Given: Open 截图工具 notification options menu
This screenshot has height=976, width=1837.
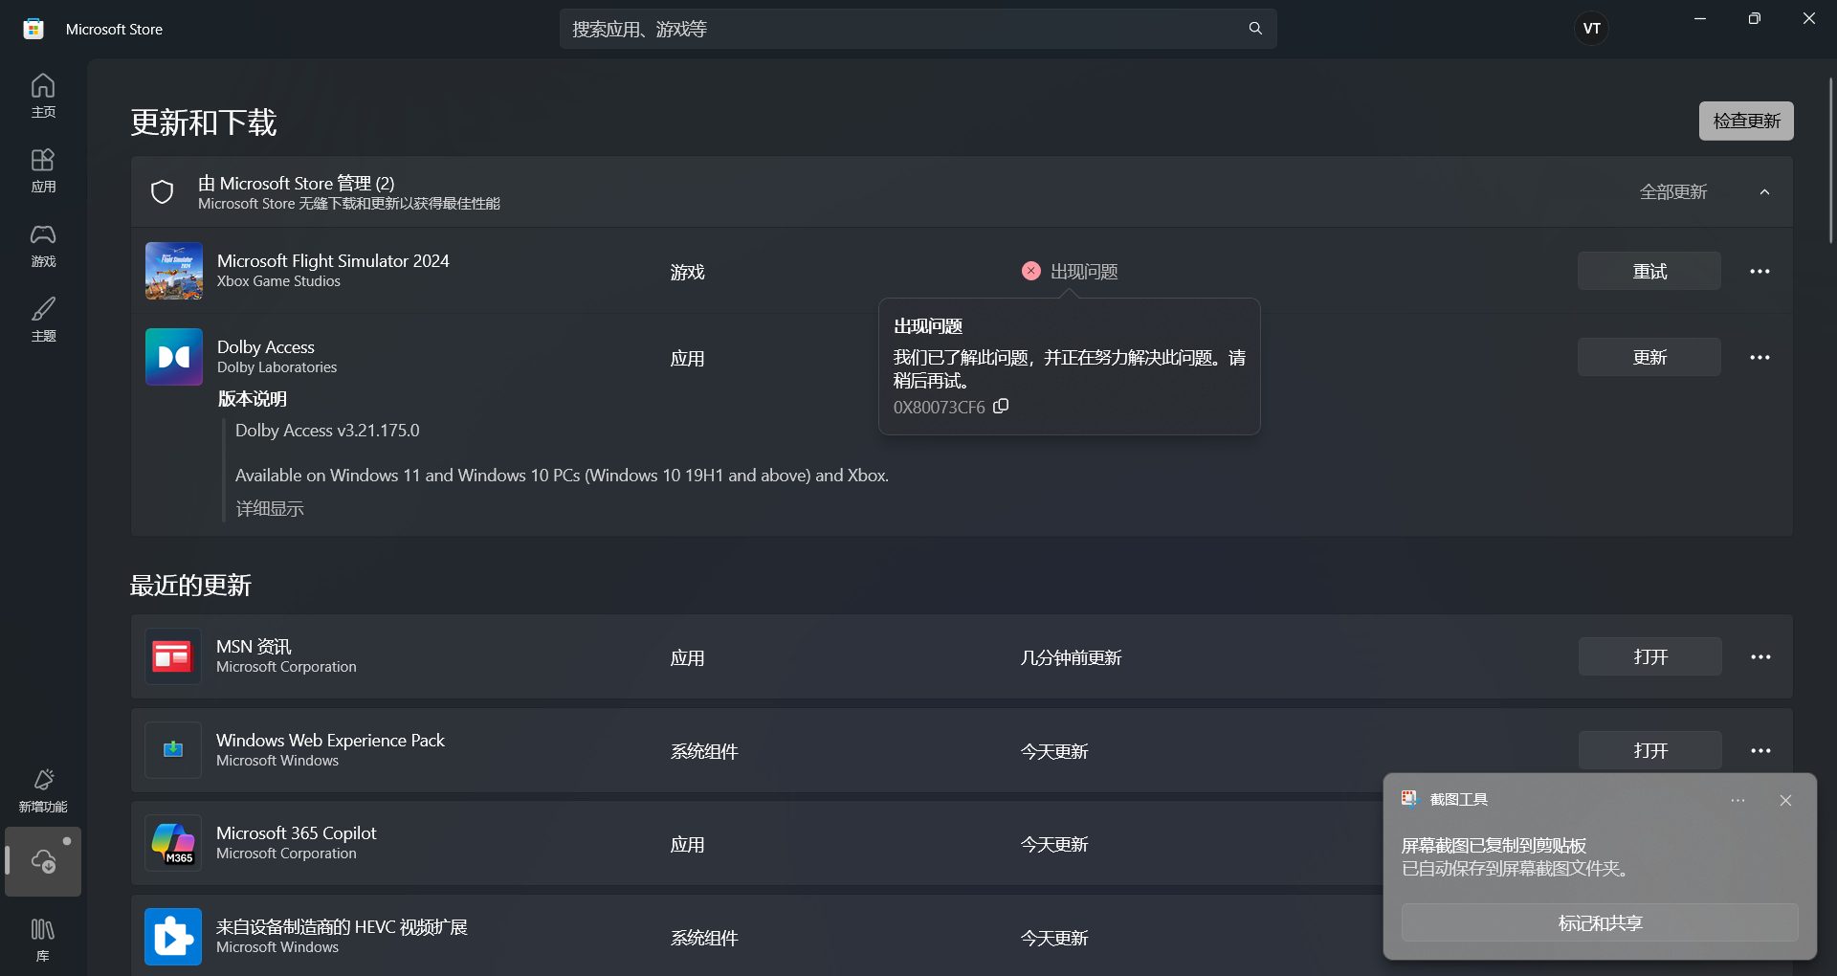Looking at the screenshot, I should (1737, 800).
